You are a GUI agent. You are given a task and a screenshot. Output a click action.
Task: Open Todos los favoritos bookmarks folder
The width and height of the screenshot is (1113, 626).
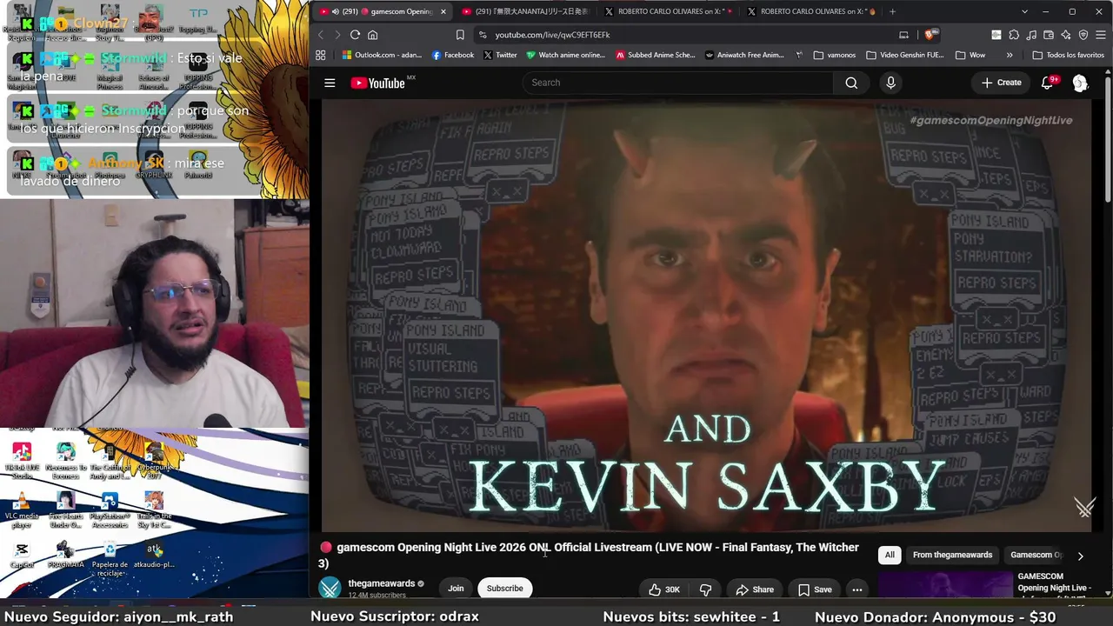[1068, 55]
